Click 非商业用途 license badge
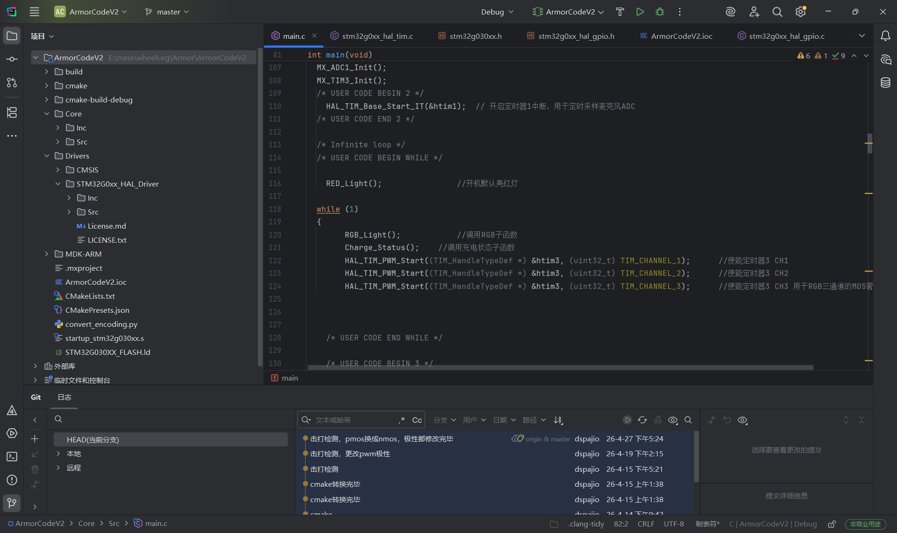The height and width of the screenshot is (533, 897). (x=865, y=524)
